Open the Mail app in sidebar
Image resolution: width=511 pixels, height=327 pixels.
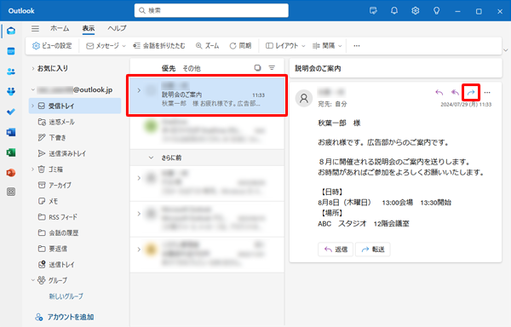11,31
